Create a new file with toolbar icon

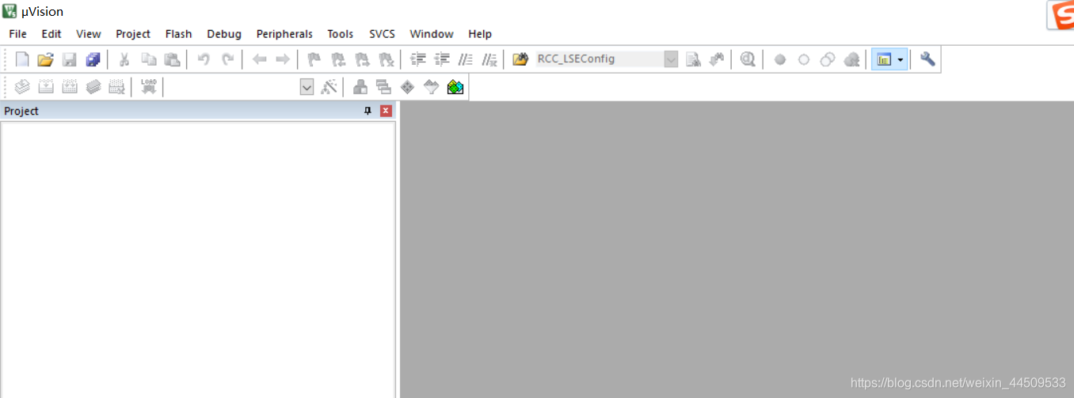click(22, 59)
